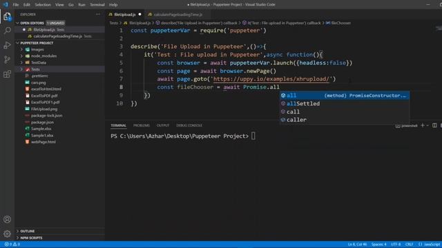Screen dimensions: 442x248
Task: Click the line and column status entry
Action: [x=357, y=245]
